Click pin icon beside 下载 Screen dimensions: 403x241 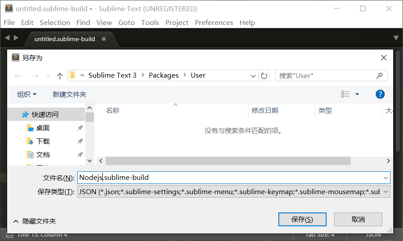[x=80, y=141]
